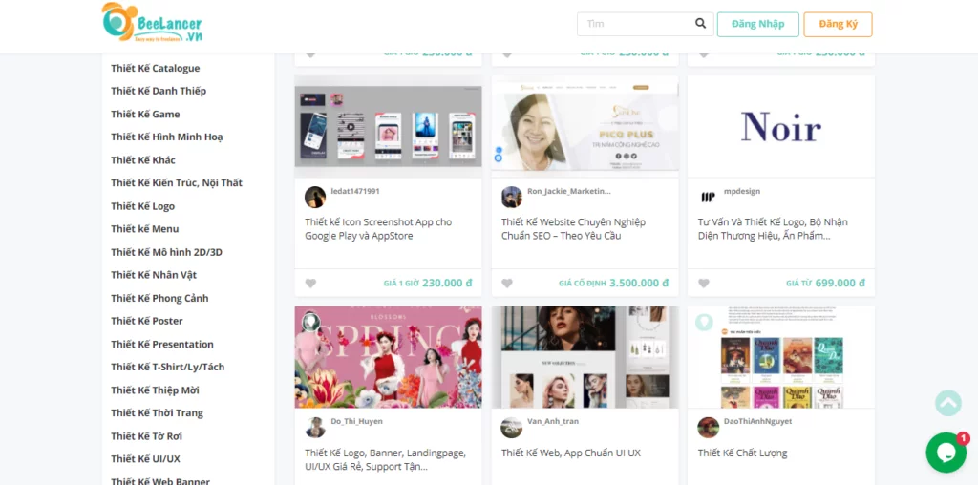Select Thiết Kế Tờ Rơi category
Image resolution: width=978 pixels, height=485 pixels.
point(146,435)
